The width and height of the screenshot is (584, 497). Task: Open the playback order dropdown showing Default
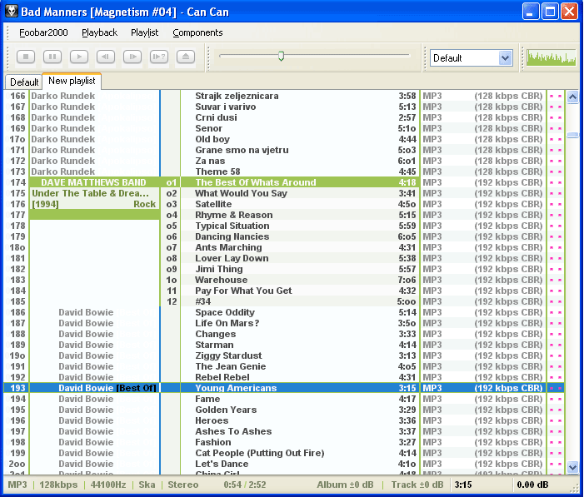(x=471, y=57)
